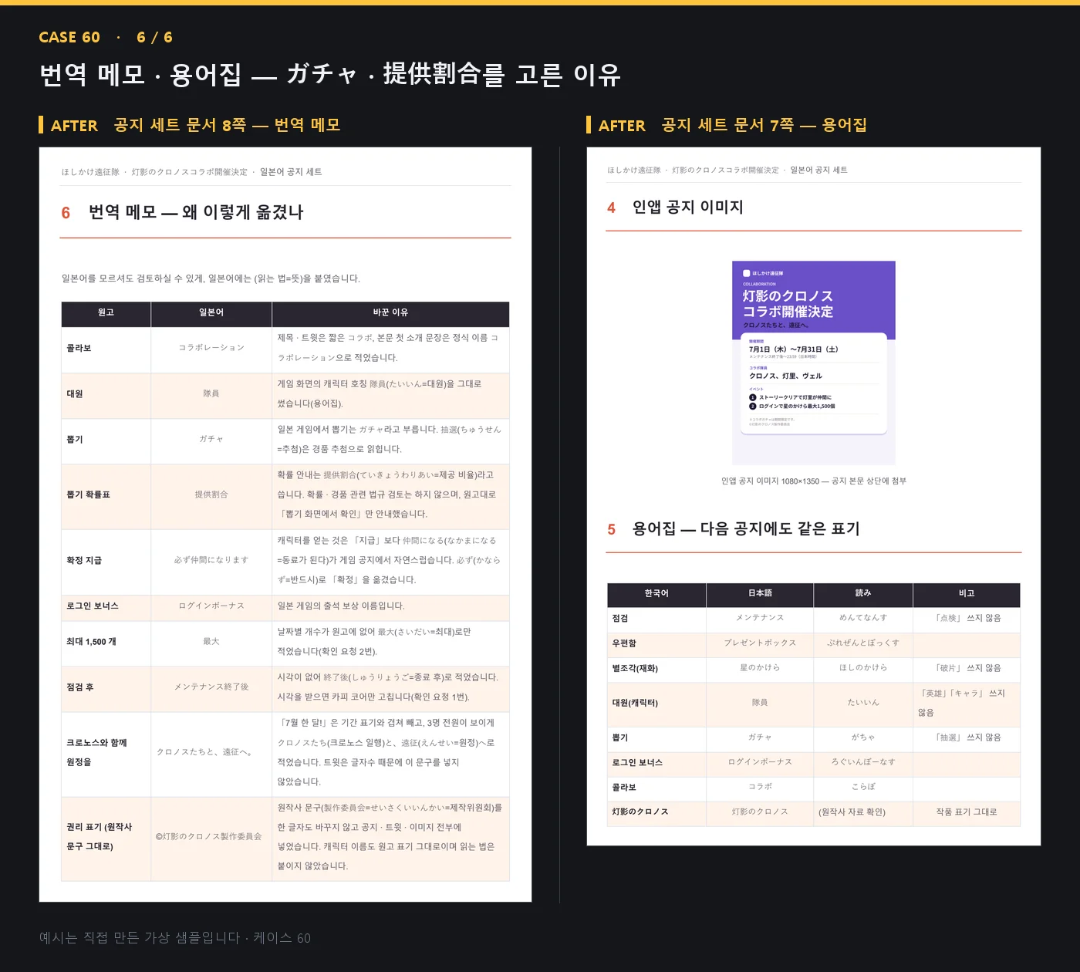Select the '별조각(재화)' glossary row
Viewport: 1080px width, 972px height.
click(x=814, y=668)
